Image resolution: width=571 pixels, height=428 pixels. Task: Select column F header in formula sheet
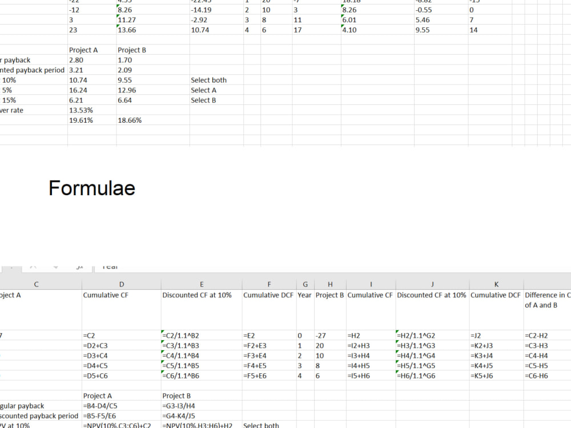pos(269,284)
